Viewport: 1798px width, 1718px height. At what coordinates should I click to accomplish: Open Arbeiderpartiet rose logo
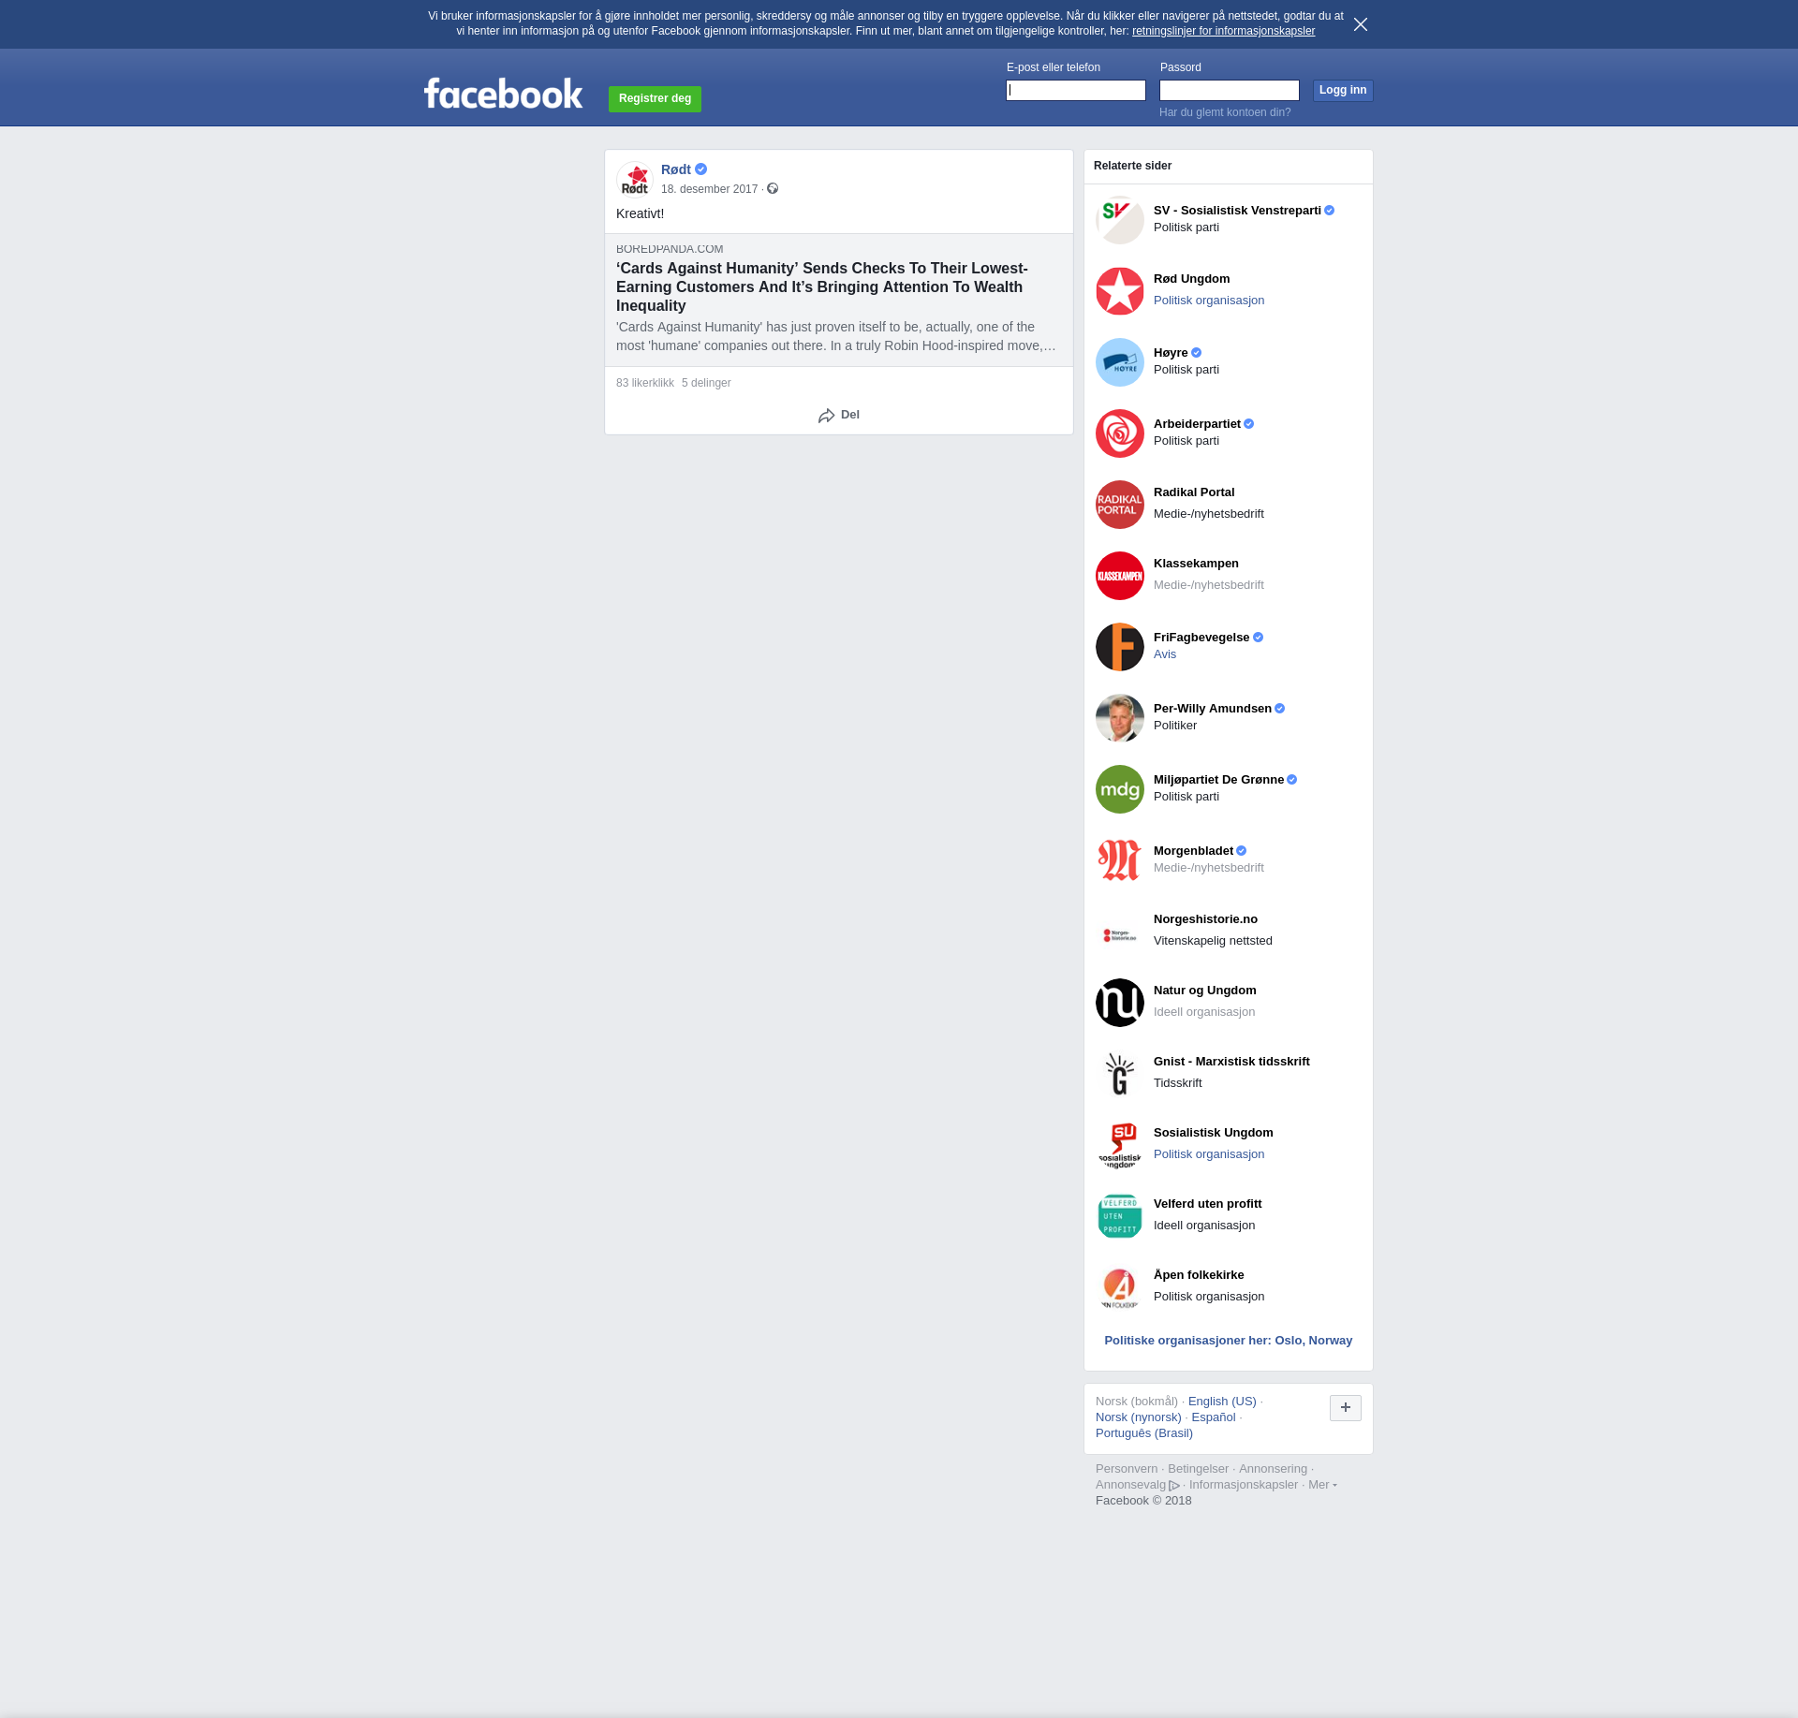(1120, 433)
